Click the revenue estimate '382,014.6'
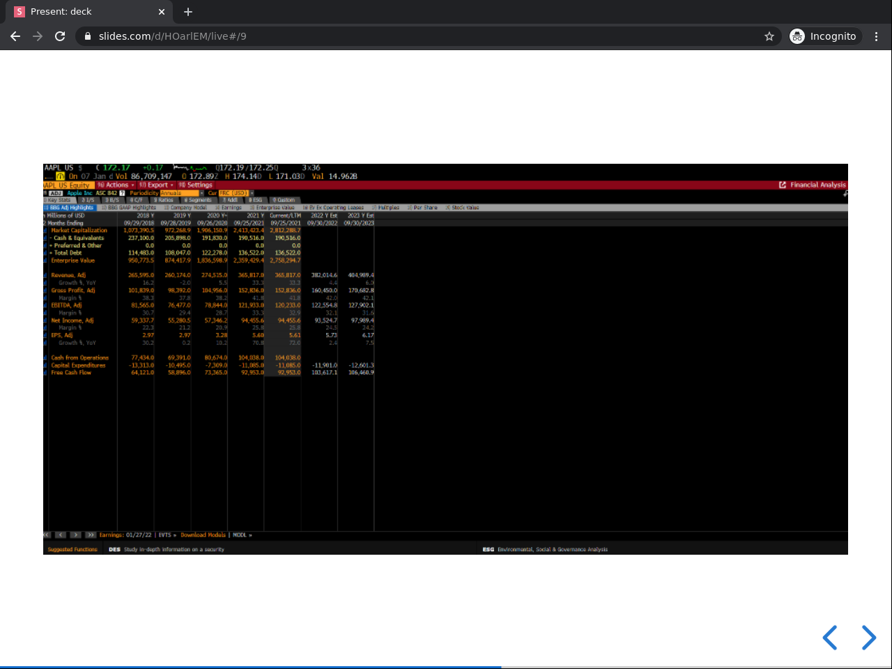 click(324, 275)
